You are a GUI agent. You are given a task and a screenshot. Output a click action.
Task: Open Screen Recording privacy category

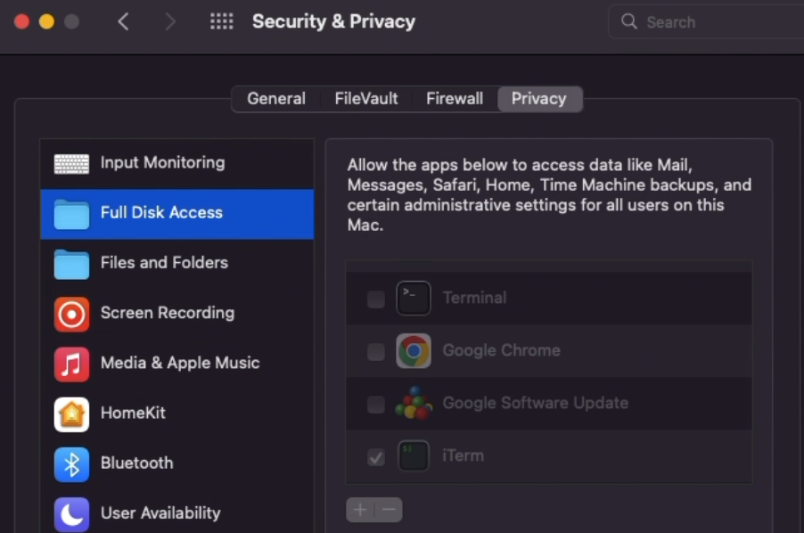(176, 313)
